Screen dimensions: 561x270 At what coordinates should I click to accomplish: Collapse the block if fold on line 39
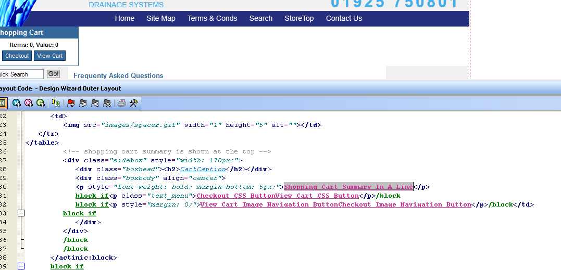tap(21, 266)
